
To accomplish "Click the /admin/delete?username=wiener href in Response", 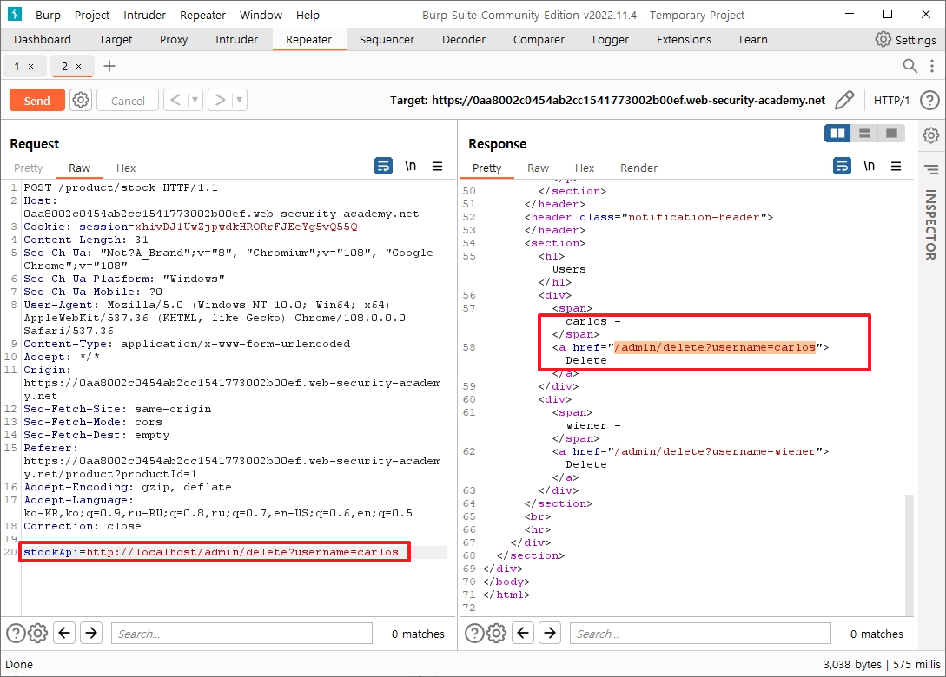I will point(714,451).
